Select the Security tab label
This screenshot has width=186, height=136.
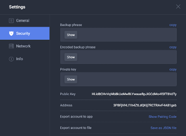pos(23,33)
